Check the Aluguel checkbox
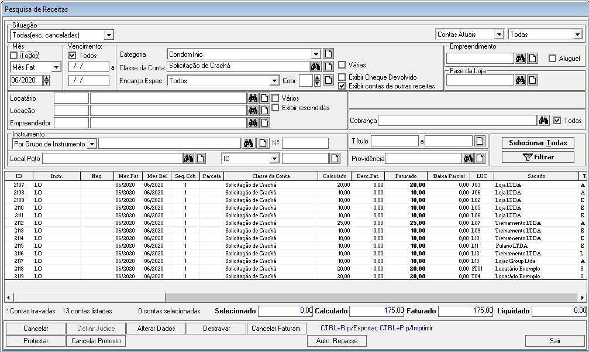 552,59
